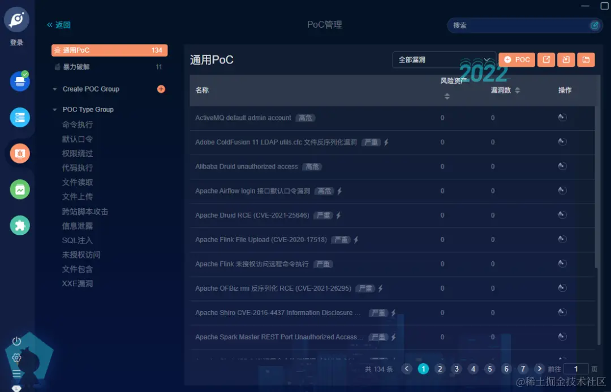Go to page 4 of results
Viewport: 611px width, 392px height.
tap(473, 369)
